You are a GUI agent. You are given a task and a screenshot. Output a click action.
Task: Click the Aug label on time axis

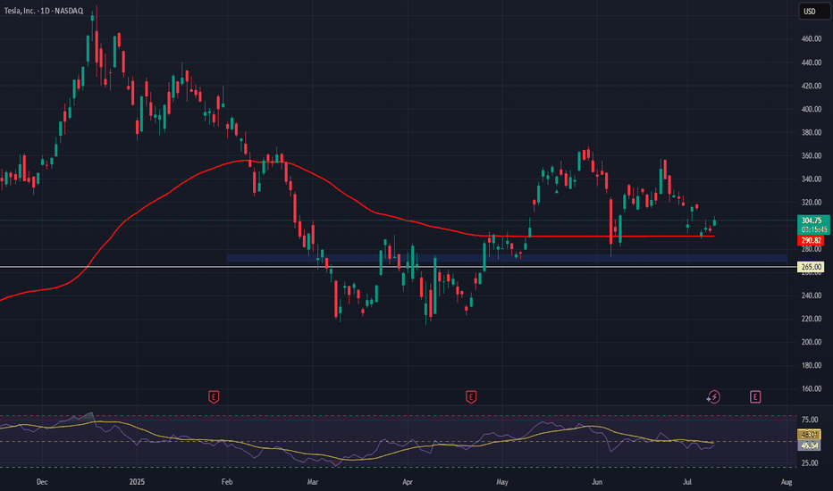(787, 482)
